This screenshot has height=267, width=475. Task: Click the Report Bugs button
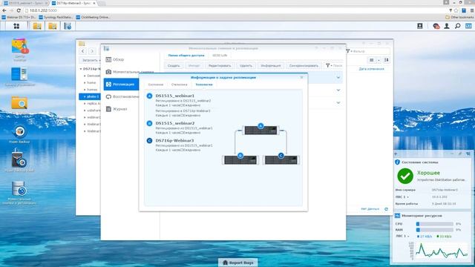click(237, 263)
